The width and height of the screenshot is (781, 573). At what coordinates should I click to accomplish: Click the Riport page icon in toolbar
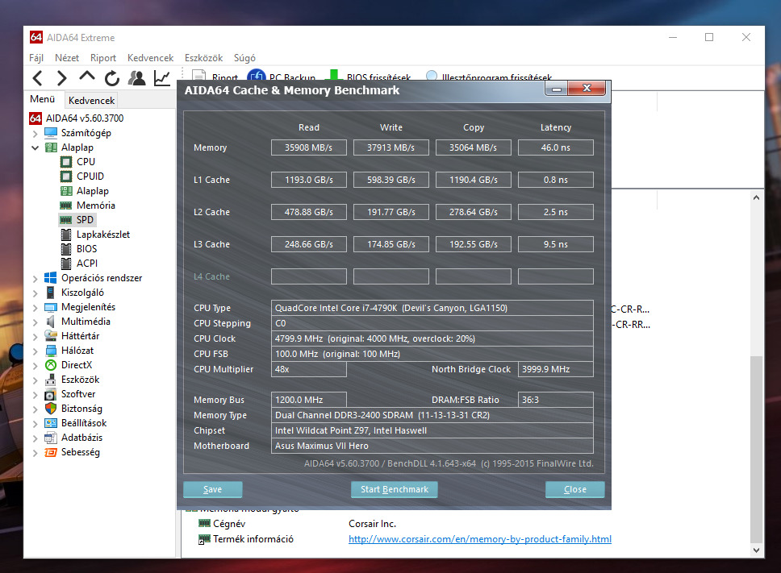coord(199,76)
